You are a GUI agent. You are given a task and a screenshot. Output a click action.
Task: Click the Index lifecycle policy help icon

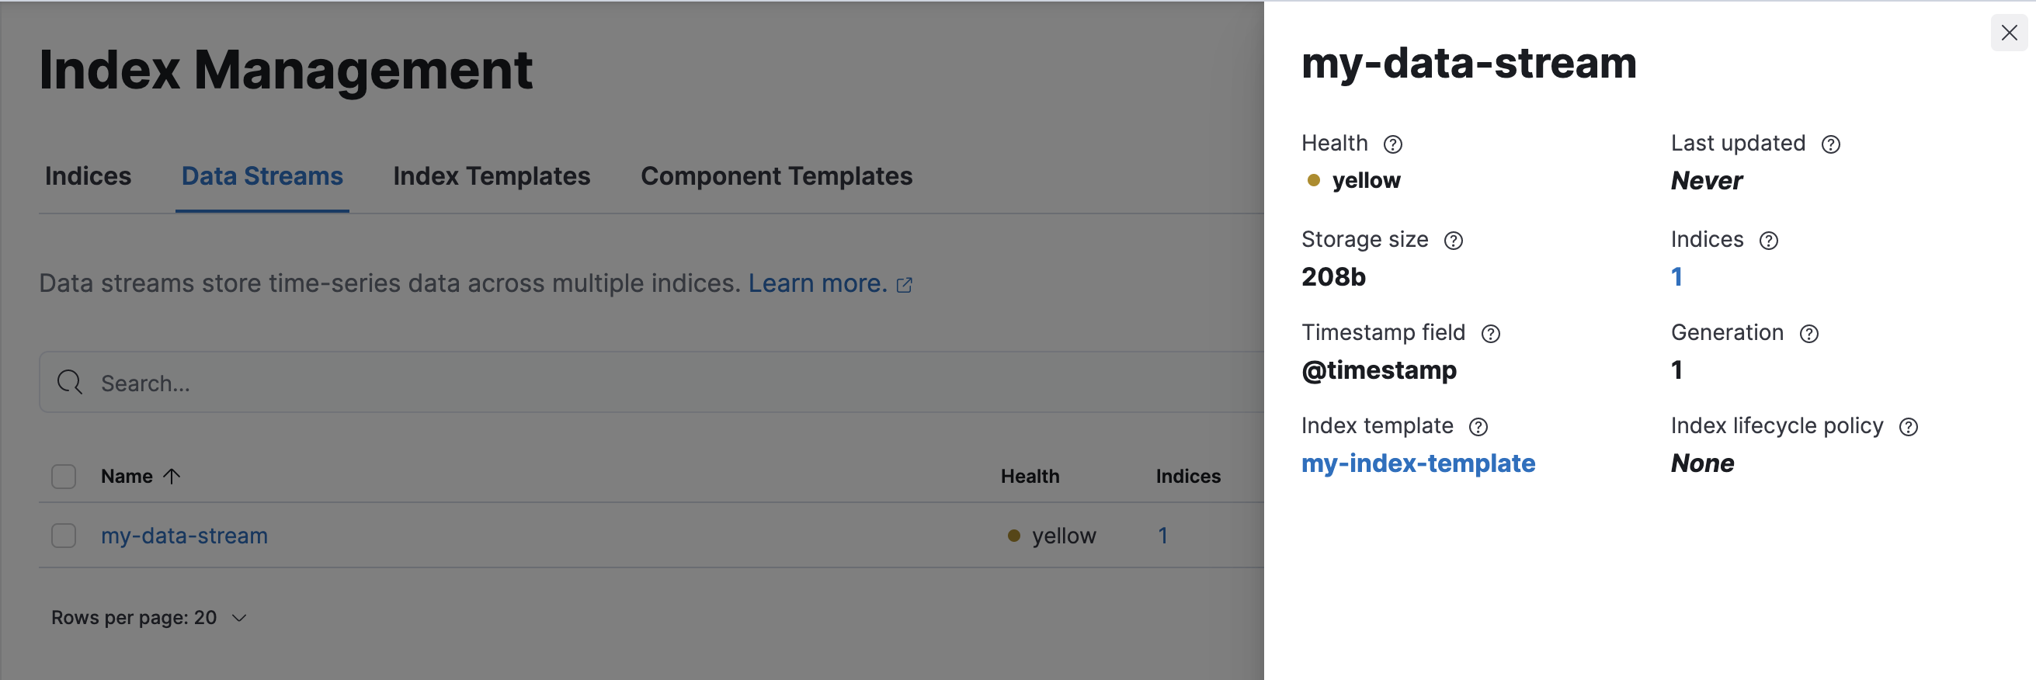click(1908, 427)
